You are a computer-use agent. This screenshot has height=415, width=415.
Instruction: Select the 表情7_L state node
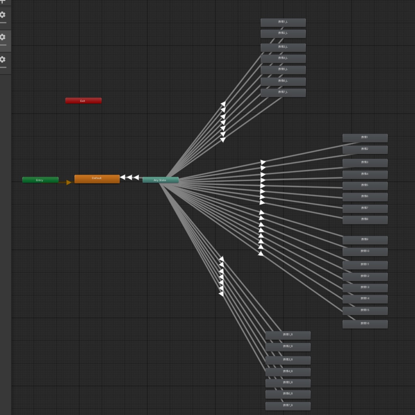[283, 93]
